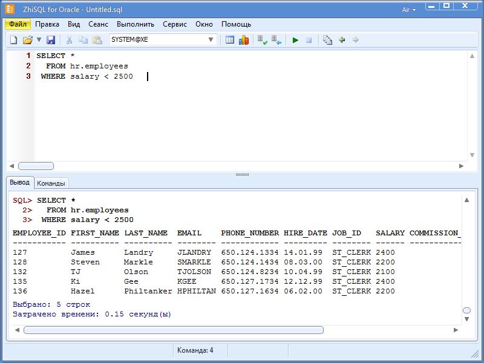
Task: Click 'Philtanker' last name in results
Action: pos(148,291)
